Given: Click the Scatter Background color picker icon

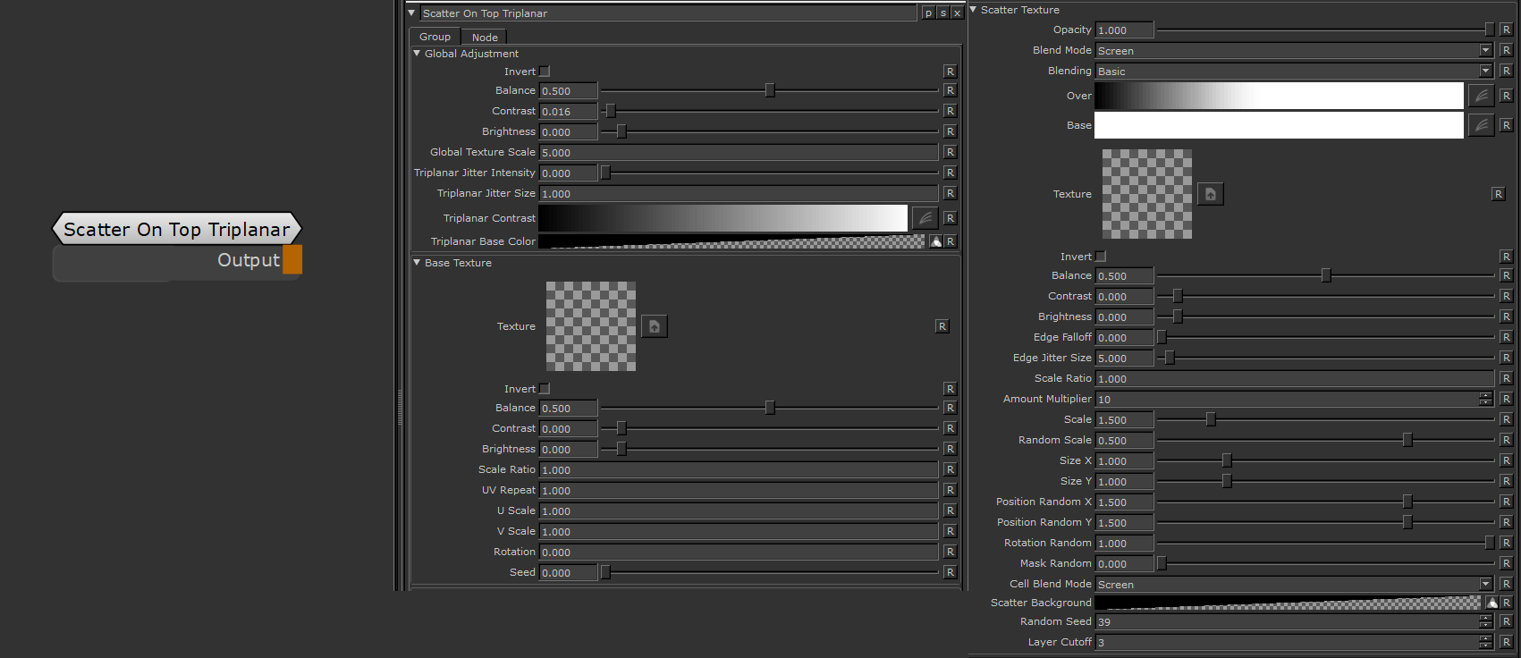Looking at the screenshot, I should pyautogui.click(x=1491, y=603).
